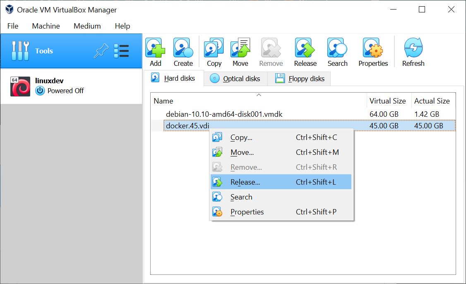Click the 64.00 GB virtual size cell
The image size is (466, 284).
click(384, 114)
